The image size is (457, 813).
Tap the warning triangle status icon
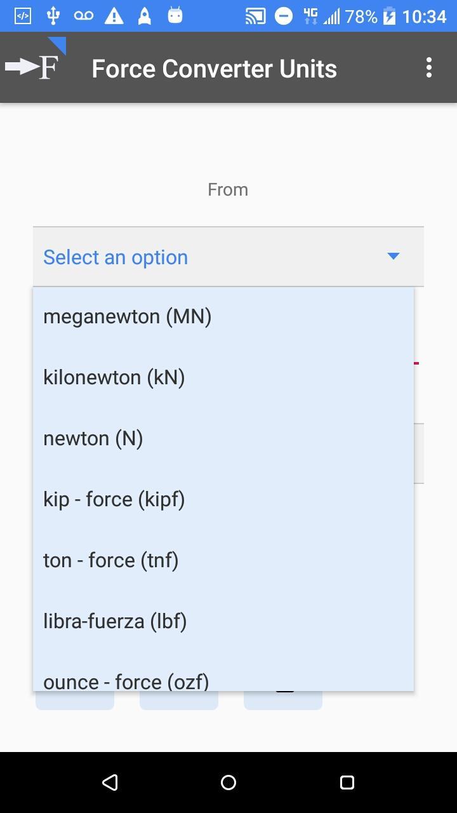pyautogui.click(x=114, y=17)
